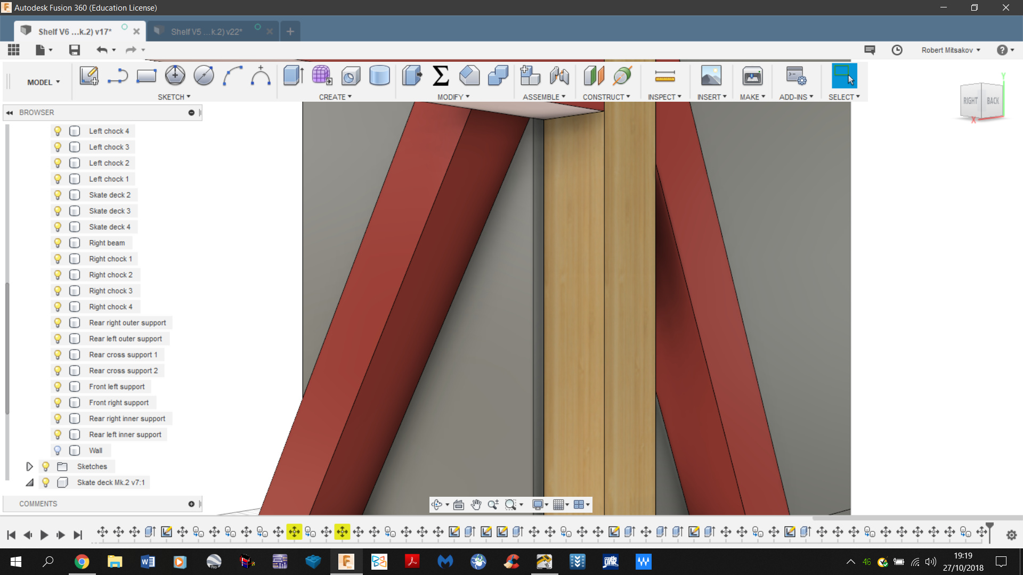Open the MODEL workspace dropdown
1023x575 pixels.
(x=44, y=82)
